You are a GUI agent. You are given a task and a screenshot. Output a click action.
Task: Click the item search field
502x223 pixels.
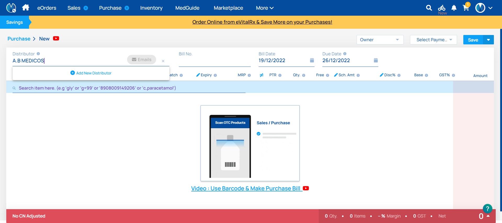[129, 88]
